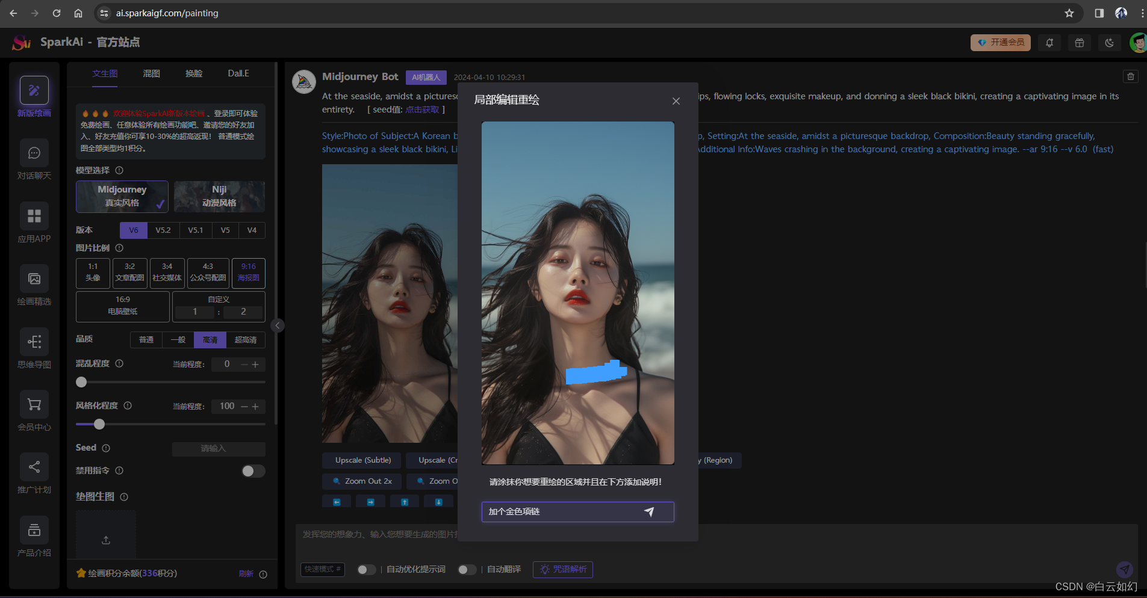The height and width of the screenshot is (598, 1147).
Task: Click the Seed input field
Action: tap(218, 448)
